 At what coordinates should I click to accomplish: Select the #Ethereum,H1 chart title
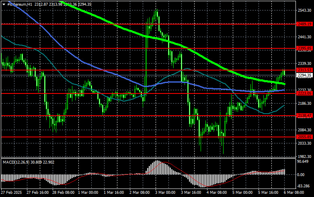[20, 4]
